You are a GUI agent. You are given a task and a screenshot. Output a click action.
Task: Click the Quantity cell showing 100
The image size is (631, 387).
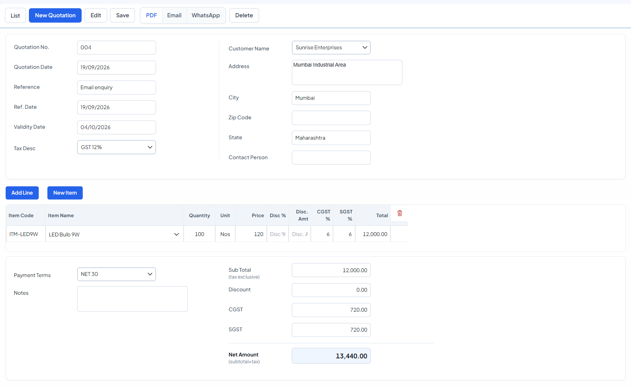tap(199, 234)
